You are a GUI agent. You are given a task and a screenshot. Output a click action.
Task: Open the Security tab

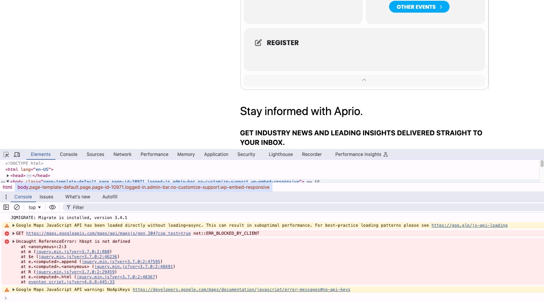(246, 154)
